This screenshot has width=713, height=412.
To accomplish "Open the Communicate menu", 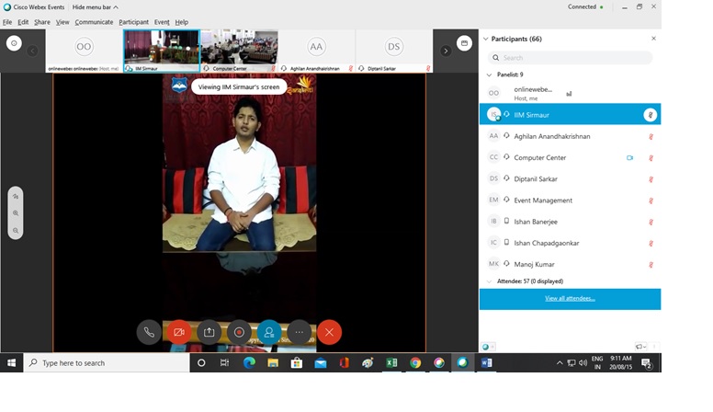I will click(x=94, y=22).
